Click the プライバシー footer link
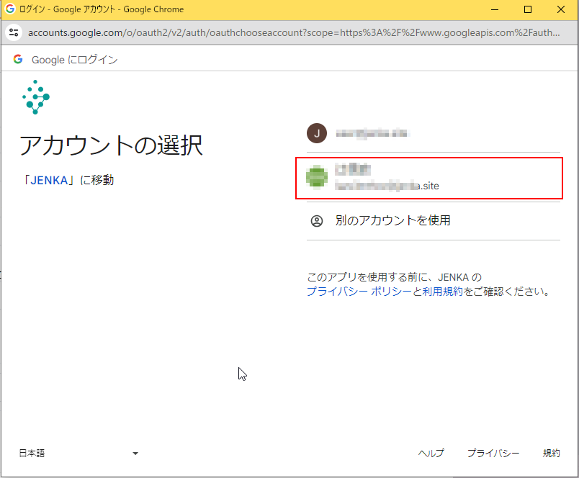 pyautogui.click(x=493, y=454)
